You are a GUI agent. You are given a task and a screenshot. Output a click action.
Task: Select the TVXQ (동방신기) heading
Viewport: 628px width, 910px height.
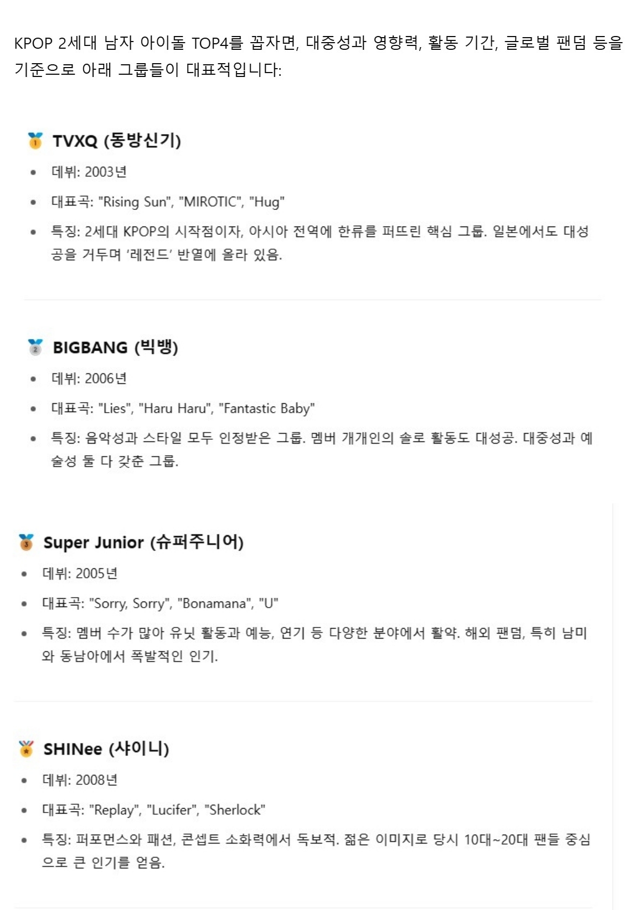point(117,141)
